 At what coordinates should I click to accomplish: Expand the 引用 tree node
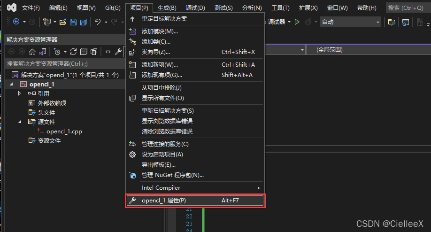[19, 93]
